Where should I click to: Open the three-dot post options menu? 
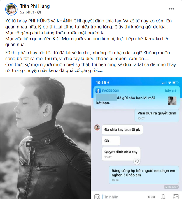[x=171, y=9]
